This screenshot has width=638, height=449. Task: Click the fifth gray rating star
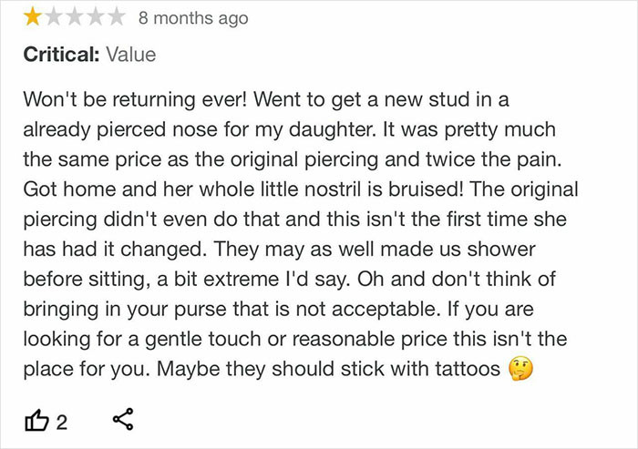coord(117,17)
